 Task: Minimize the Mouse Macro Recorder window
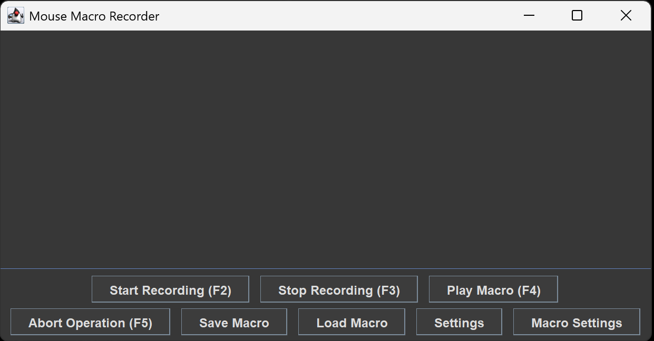coord(528,15)
